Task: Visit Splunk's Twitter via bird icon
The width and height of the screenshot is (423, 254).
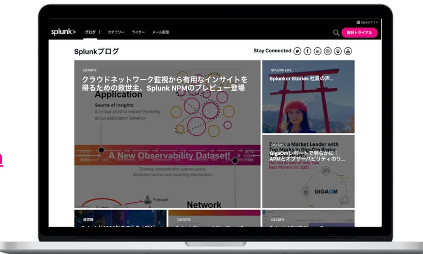Action: tap(297, 51)
